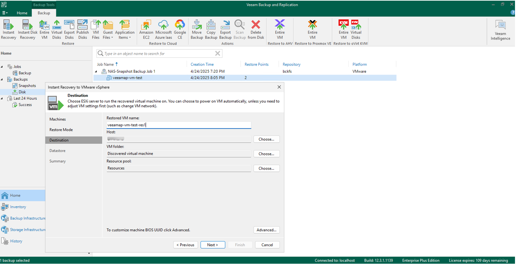
Task: Open Backup Infrastructure view
Action: click(23, 218)
